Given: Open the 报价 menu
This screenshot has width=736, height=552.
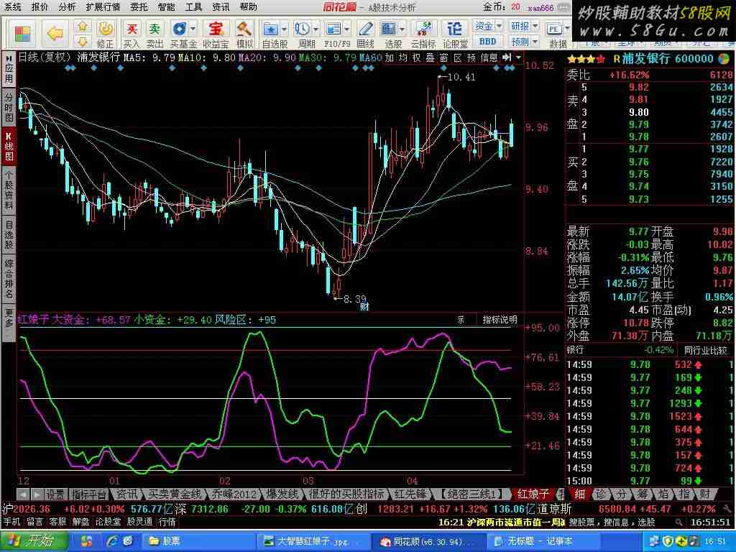Looking at the screenshot, I should (40, 7).
